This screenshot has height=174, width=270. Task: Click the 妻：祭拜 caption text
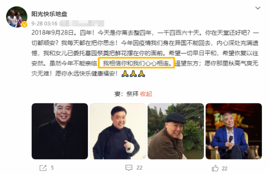point(127,94)
